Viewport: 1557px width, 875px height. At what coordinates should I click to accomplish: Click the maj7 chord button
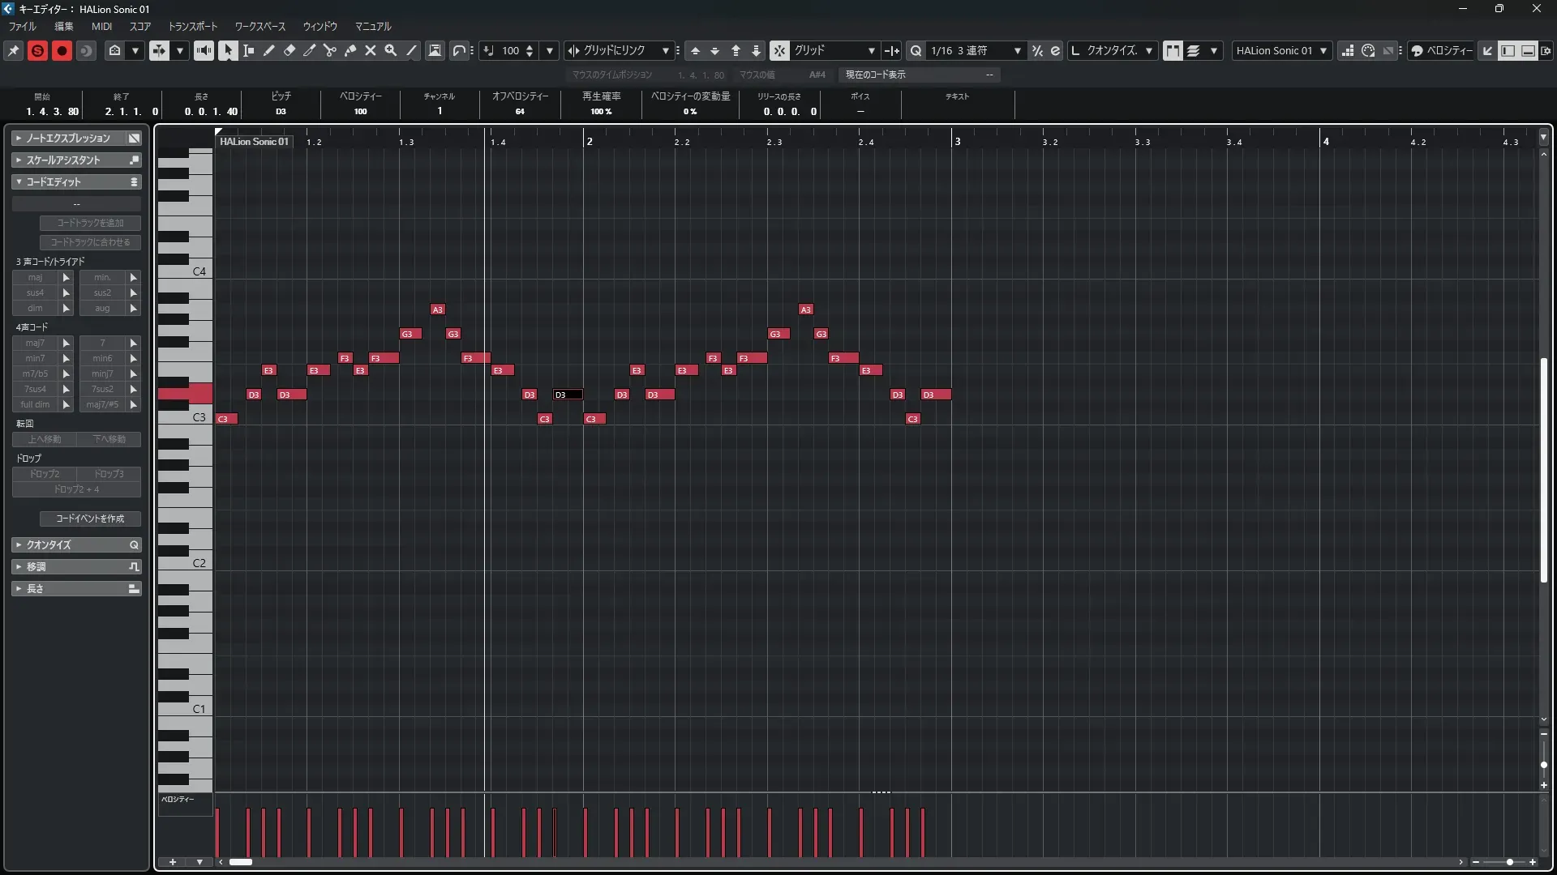pyautogui.click(x=35, y=343)
